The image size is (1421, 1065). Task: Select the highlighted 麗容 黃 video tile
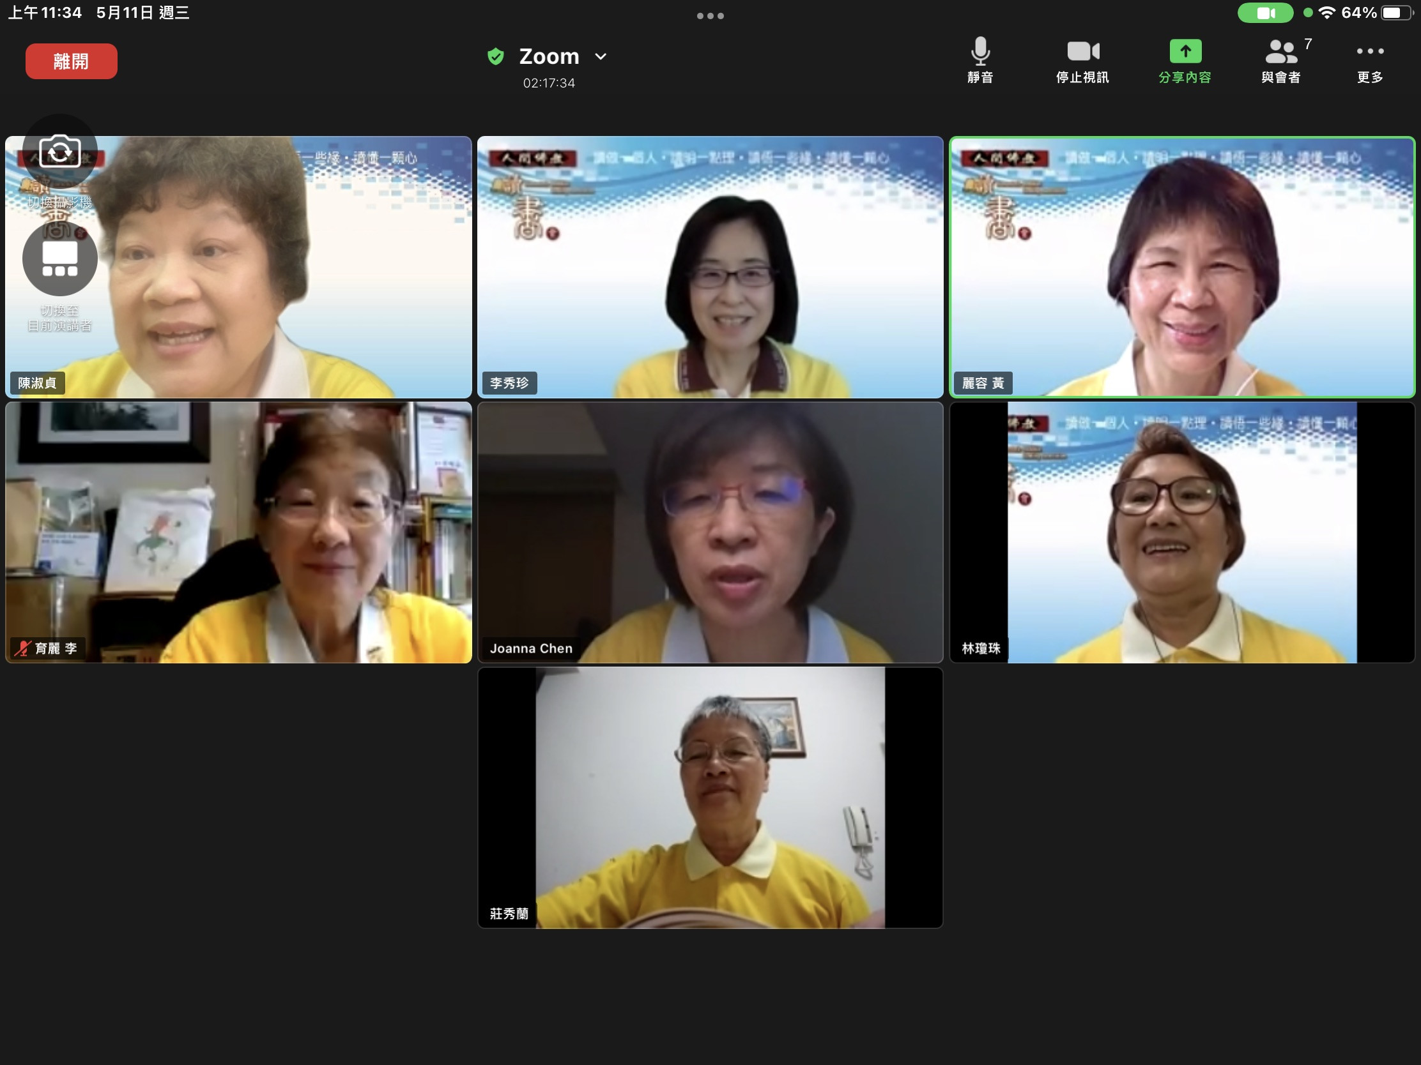(1182, 266)
